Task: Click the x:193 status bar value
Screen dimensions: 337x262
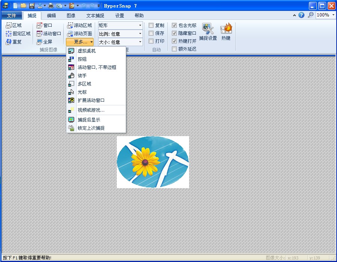Action: point(293,258)
